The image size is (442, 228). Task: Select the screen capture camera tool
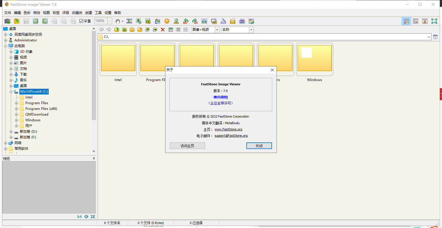[7, 21]
